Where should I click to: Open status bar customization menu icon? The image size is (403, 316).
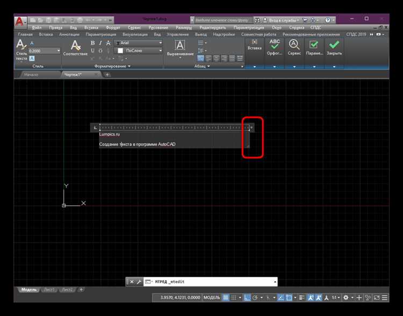pyautogui.click(x=385, y=298)
